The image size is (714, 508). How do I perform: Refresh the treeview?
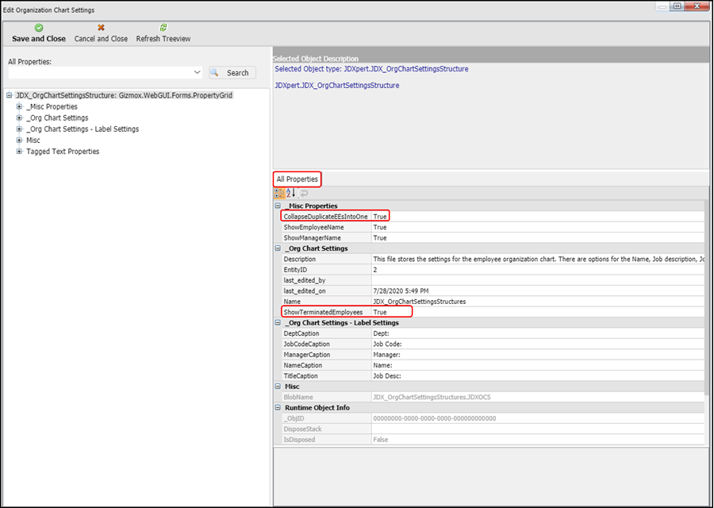[x=163, y=33]
